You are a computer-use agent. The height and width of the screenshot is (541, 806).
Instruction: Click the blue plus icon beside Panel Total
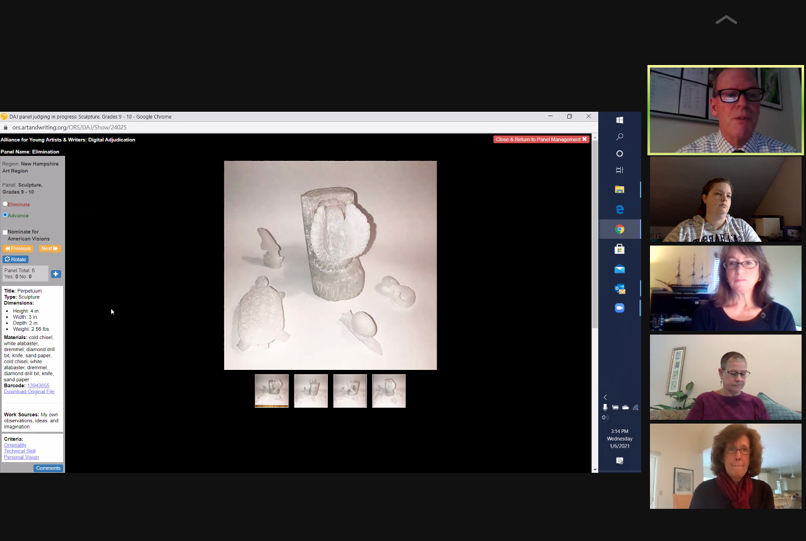pyautogui.click(x=56, y=274)
